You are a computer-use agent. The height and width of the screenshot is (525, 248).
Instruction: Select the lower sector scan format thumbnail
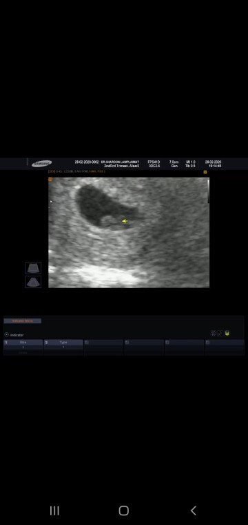pyautogui.click(x=33, y=282)
